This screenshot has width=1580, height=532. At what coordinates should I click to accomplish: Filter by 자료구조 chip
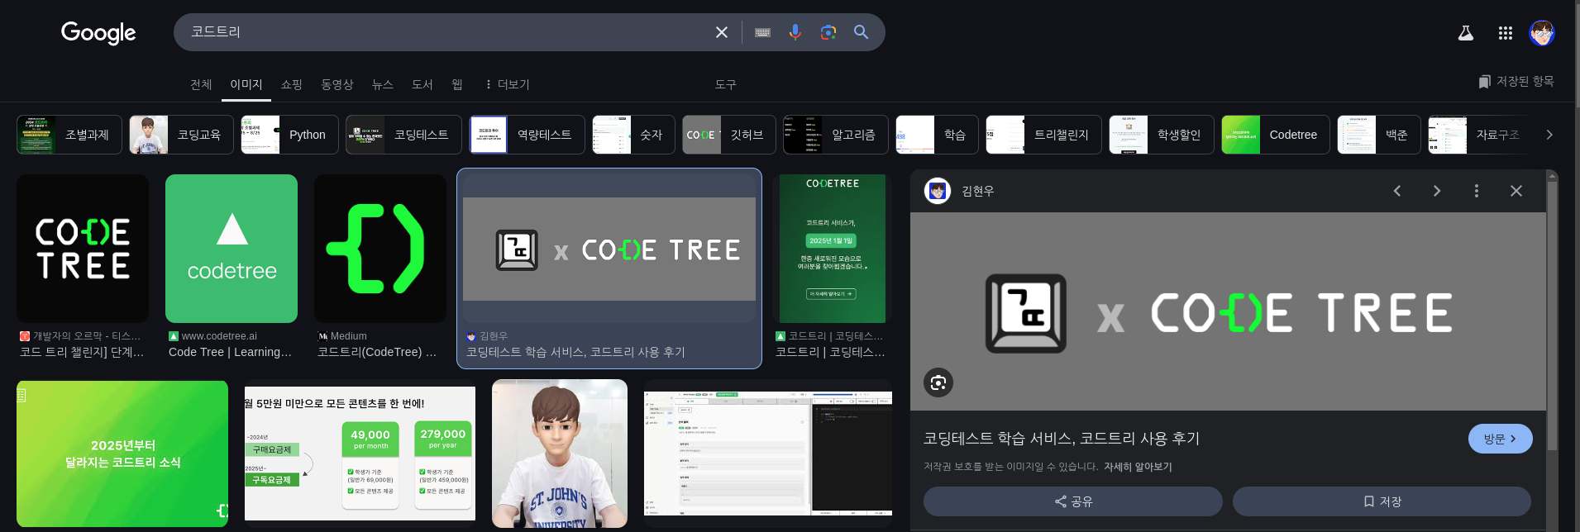[1480, 135]
